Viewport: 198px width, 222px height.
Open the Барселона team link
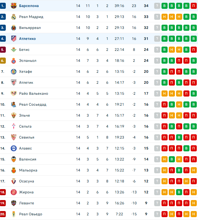pos(29,6)
